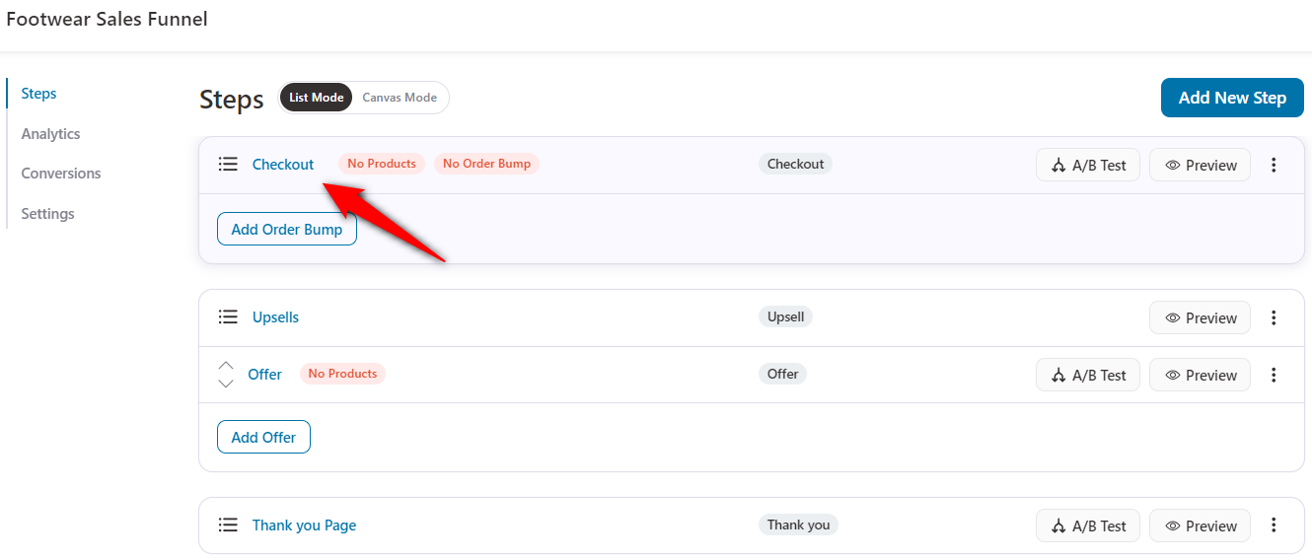
Task: Open the three-dot menu for Thank you Page
Action: tap(1274, 525)
